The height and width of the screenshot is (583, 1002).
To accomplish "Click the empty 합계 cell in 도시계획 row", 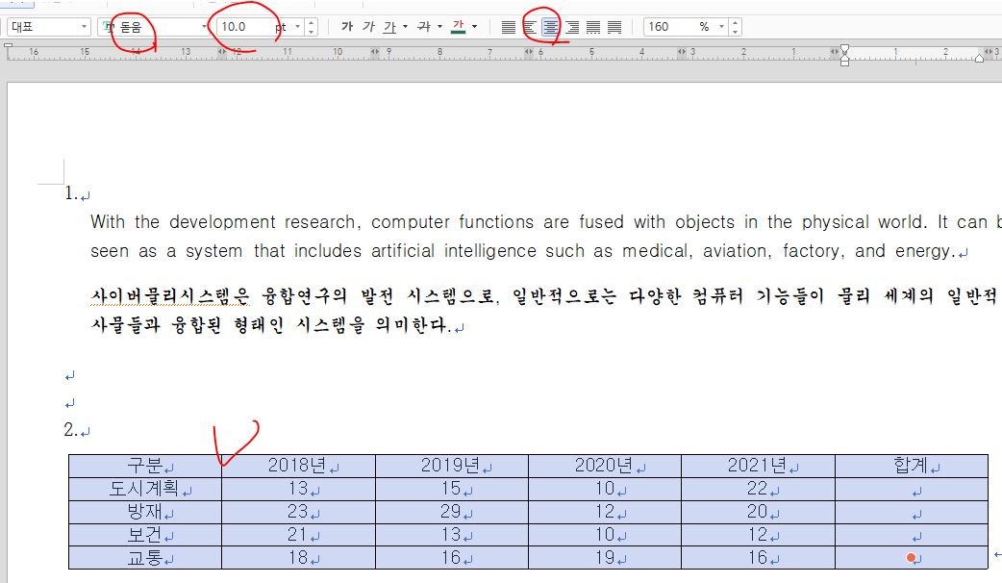I will [912, 489].
